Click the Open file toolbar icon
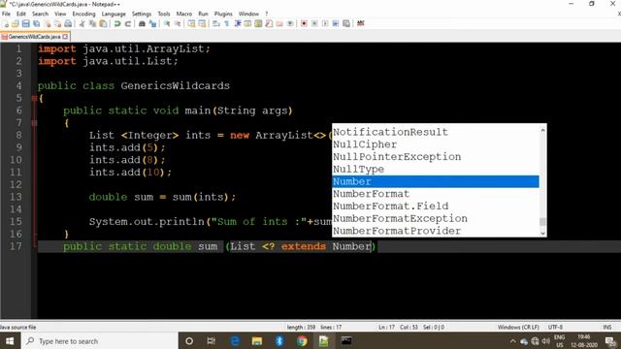The height and width of the screenshot is (349, 621). 16,23
